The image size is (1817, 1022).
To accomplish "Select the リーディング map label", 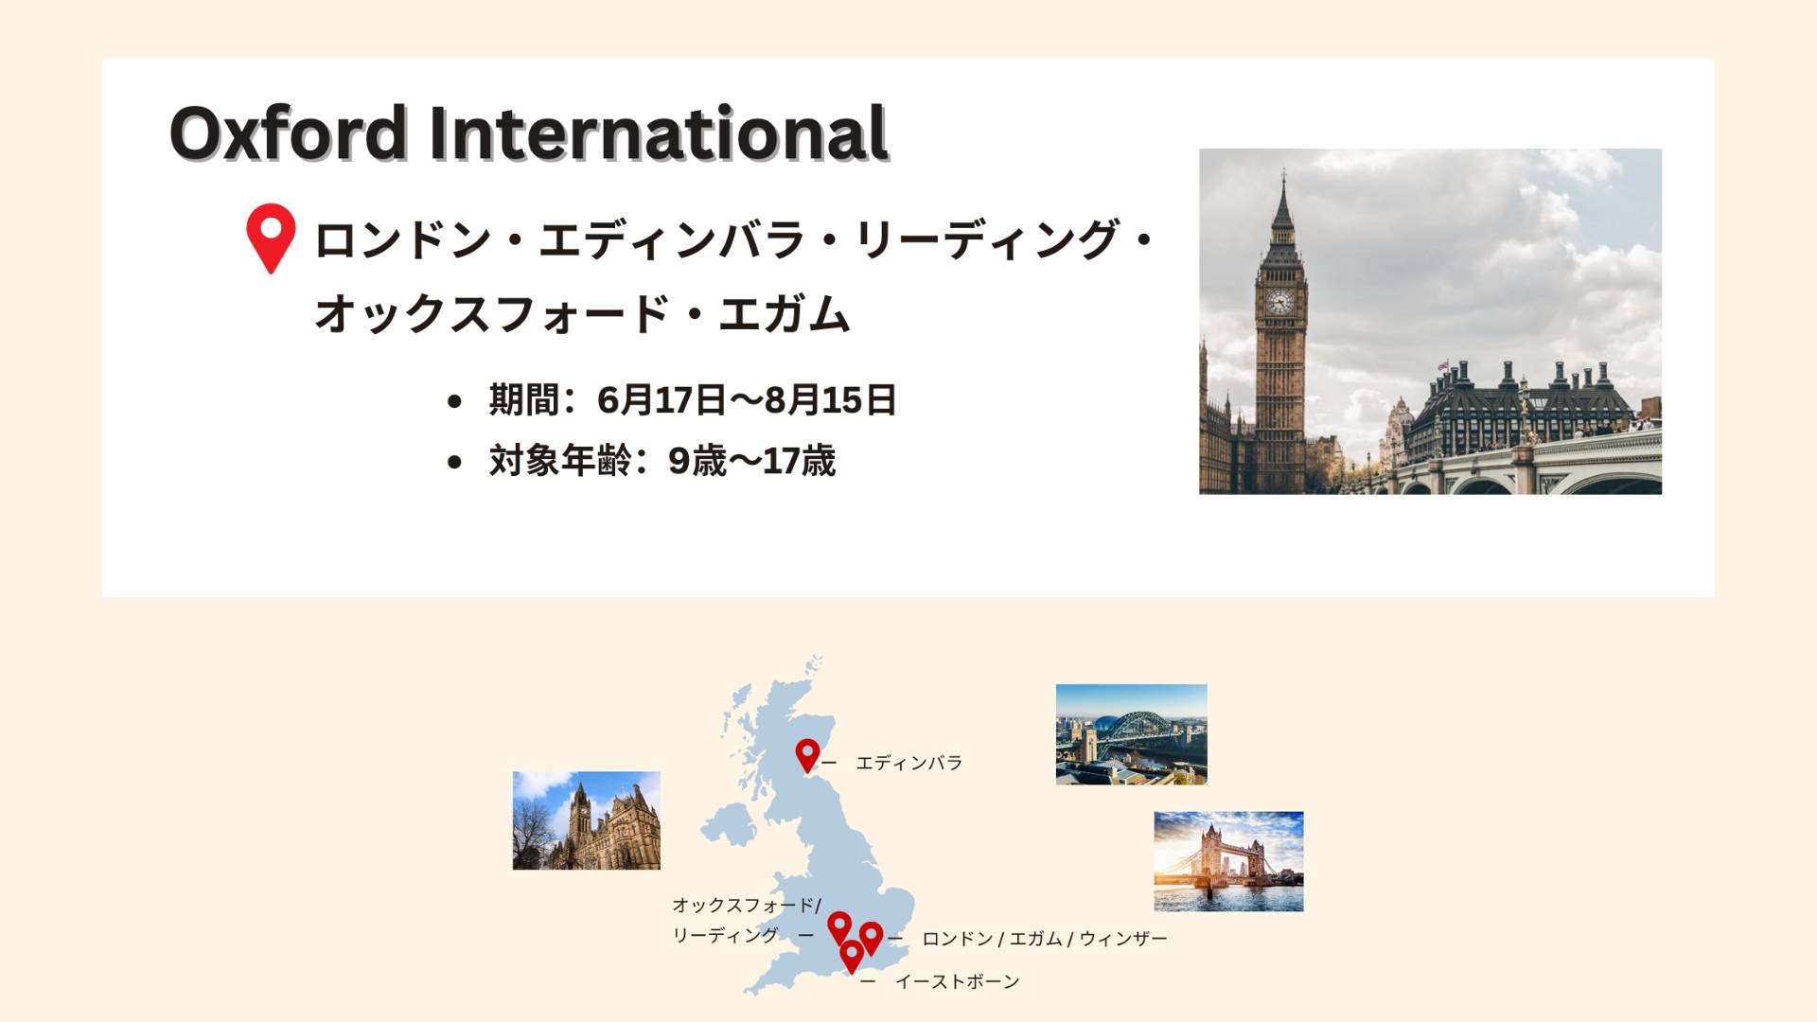I will (x=725, y=935).
